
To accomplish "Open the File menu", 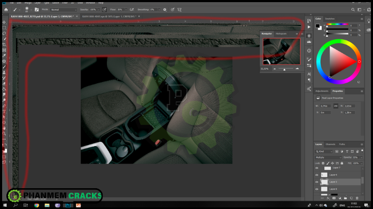I will tap(12, 3).
